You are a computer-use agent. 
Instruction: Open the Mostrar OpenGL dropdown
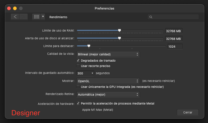[108, 81]
